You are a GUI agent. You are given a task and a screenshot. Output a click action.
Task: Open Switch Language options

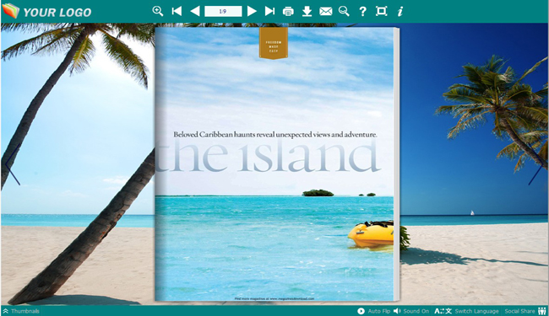point(466,311)
